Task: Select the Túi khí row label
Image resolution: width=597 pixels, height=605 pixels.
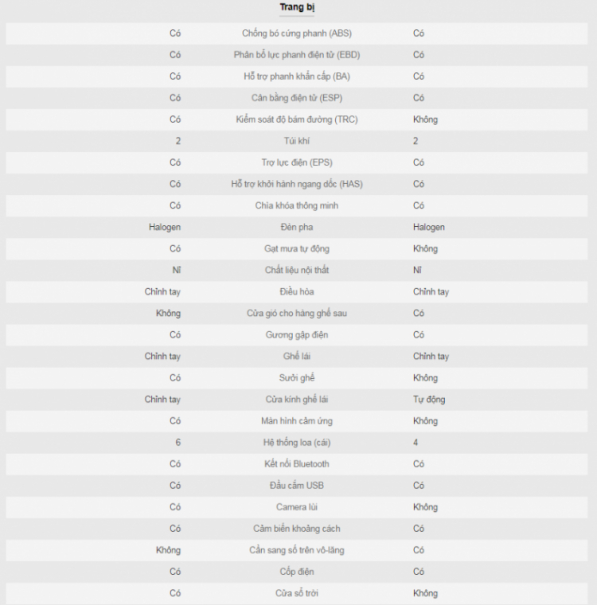Action: pos(297,141)
